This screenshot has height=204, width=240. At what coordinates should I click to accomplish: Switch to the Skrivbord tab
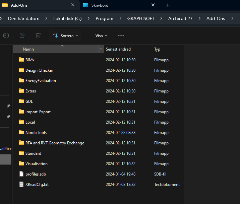(x=100, y=5)
